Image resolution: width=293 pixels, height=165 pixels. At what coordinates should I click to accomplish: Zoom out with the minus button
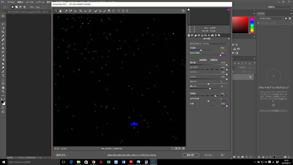(x=56, y=149)
